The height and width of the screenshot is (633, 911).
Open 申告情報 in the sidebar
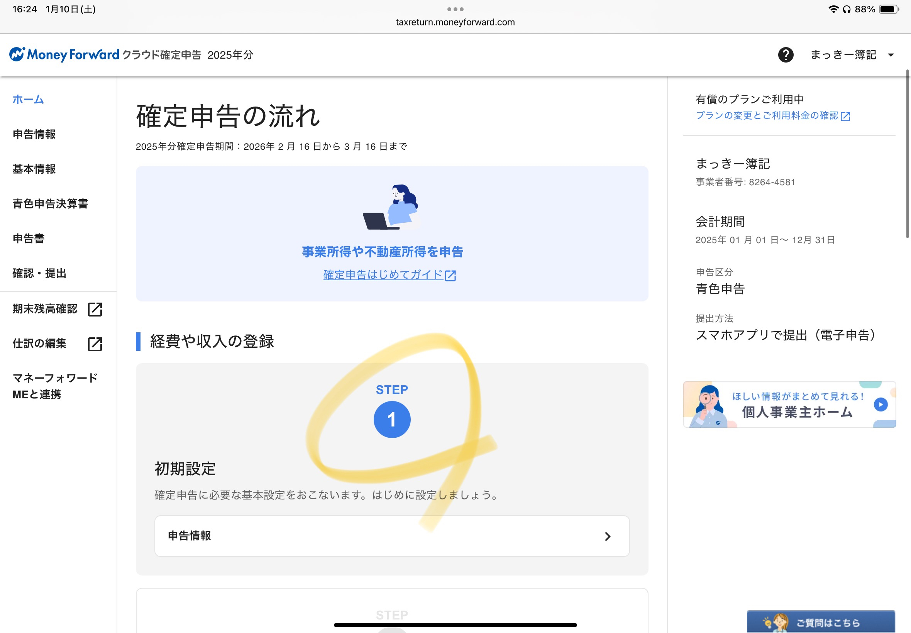(34, 134)
